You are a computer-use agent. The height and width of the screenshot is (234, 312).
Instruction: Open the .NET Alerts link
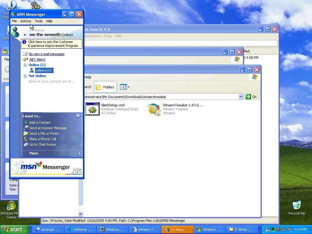(x=37, y=59)
